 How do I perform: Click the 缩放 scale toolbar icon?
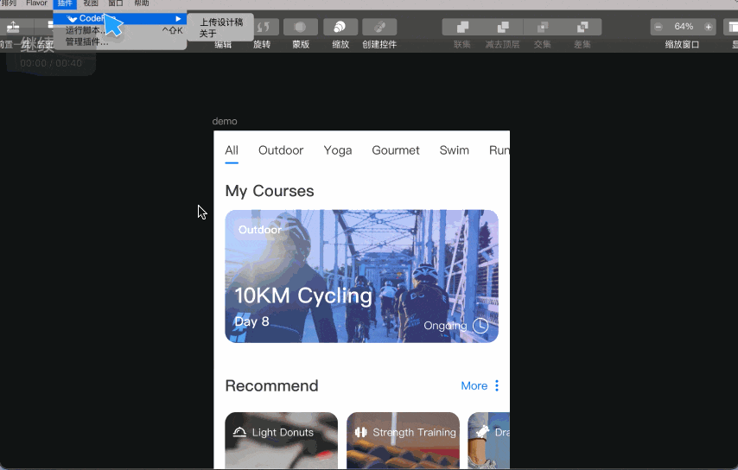click(340, 27)
